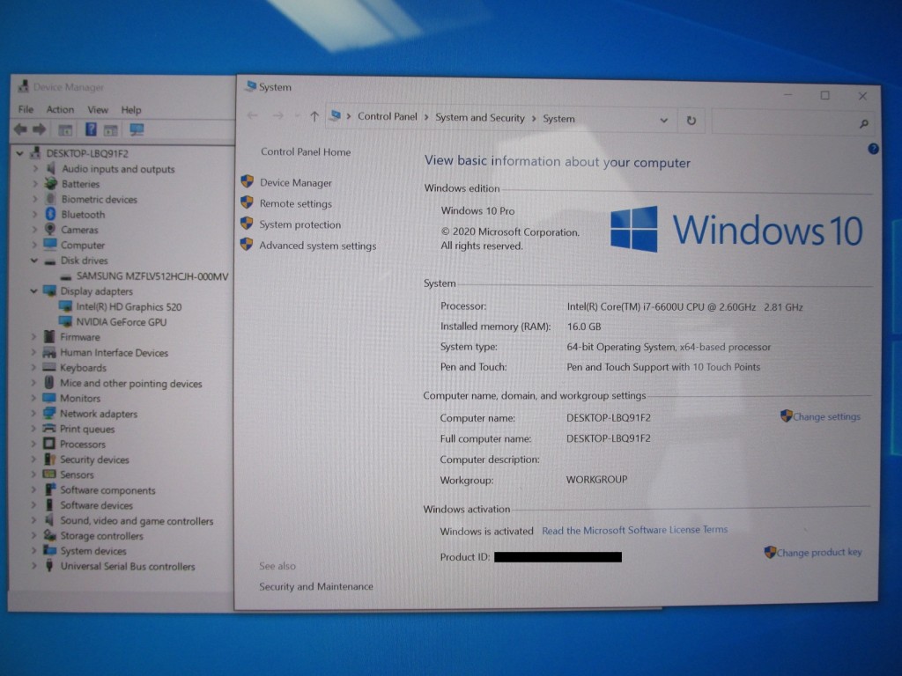
Task: Open the Action menu in Device Manager
Action: (60, 109)
